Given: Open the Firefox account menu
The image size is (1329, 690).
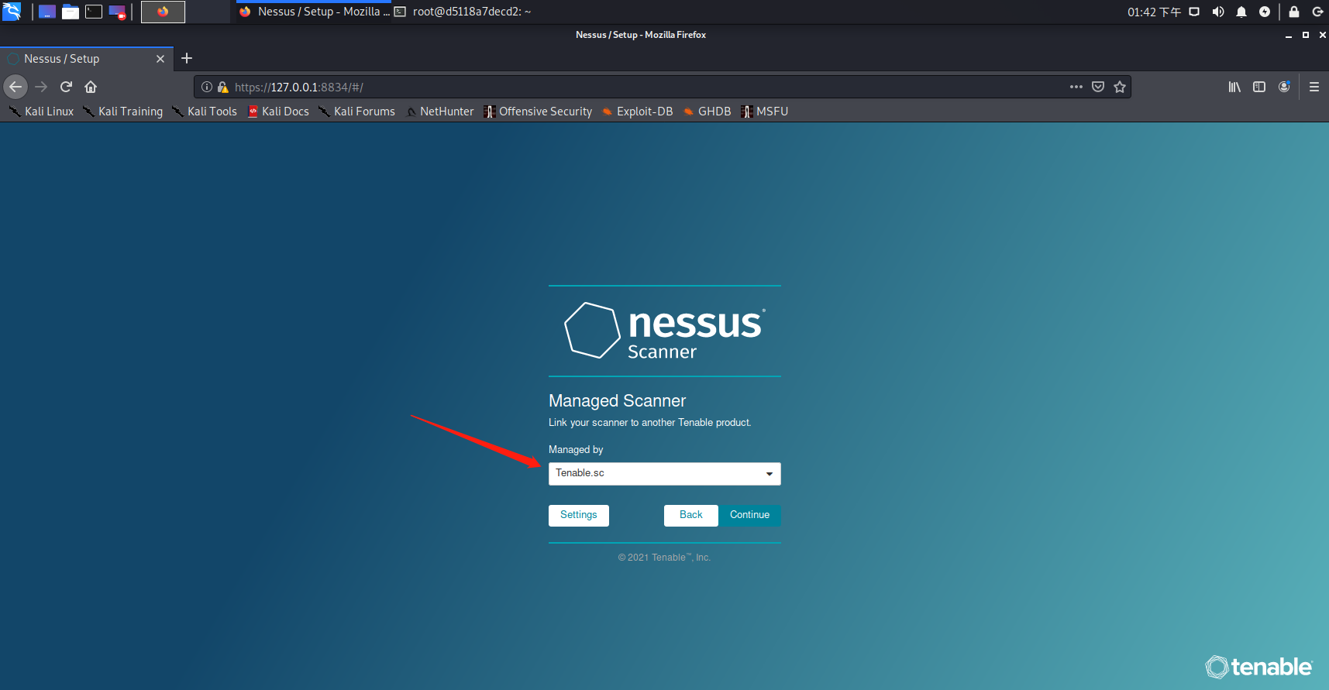Looking at the screenshot, I should pyautogui.click(x=1284, y=87).
